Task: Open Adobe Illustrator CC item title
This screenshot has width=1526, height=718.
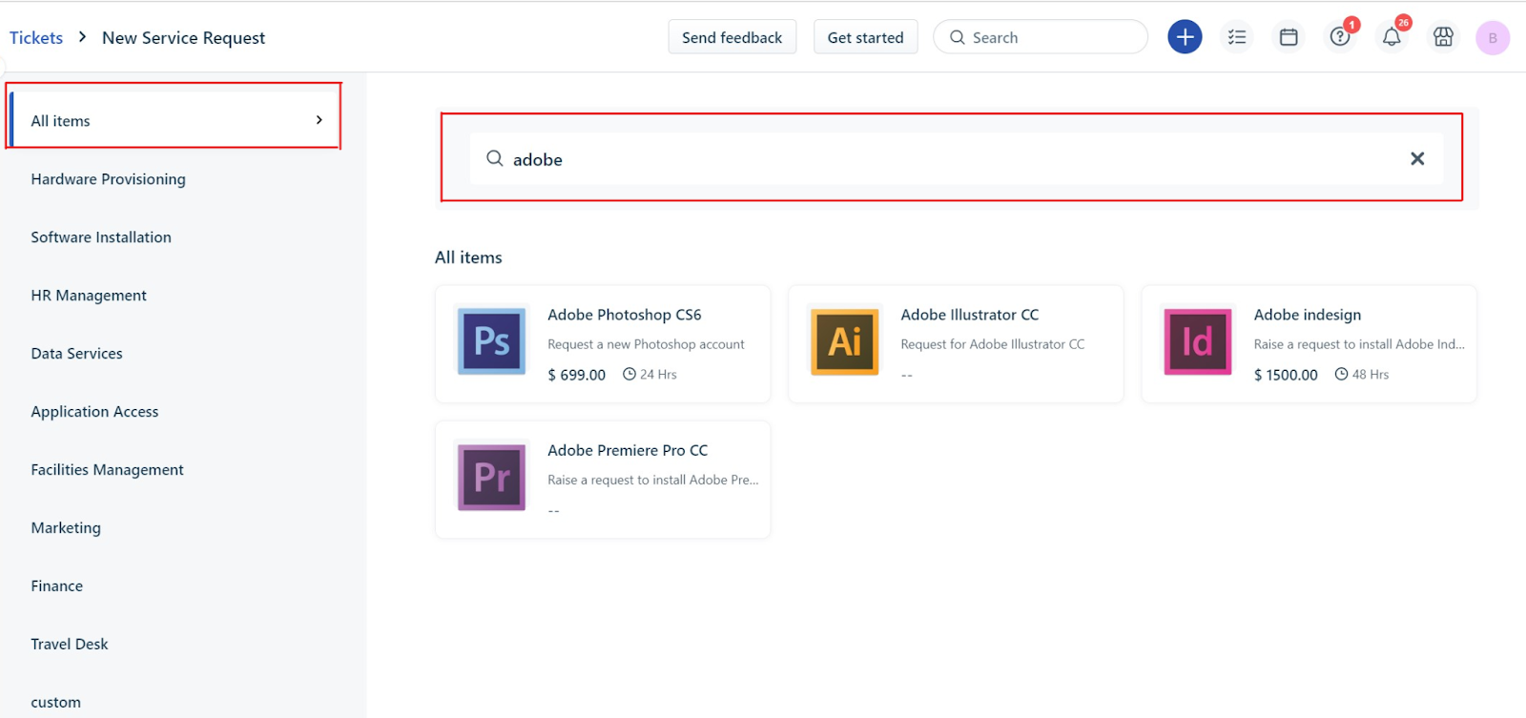Action: (x=970, y=315)
